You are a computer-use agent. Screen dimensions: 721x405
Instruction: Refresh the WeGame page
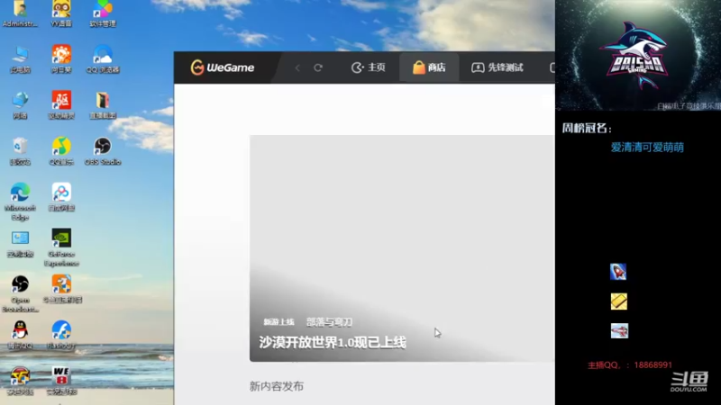coord(318,68)
